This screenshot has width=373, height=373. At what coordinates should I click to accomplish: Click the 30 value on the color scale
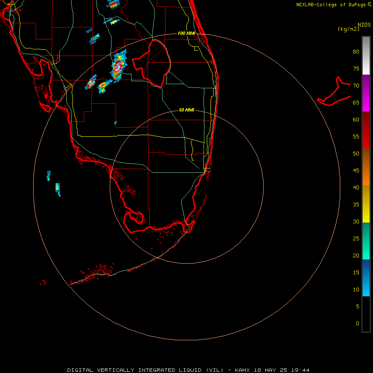pos(356,221)
